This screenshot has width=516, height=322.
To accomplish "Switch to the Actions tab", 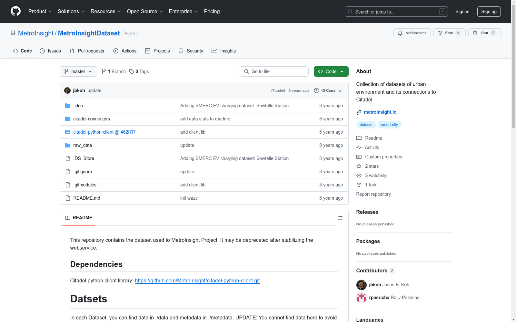I will click(x=125, y=51).
